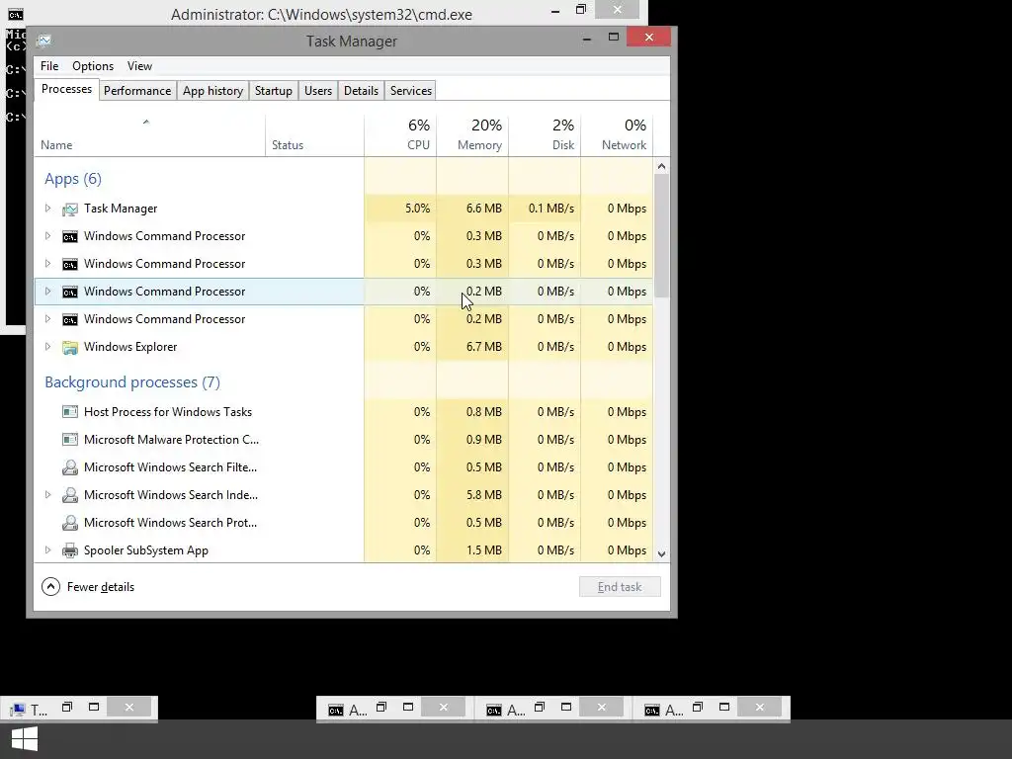The image size is (1012, 759).
Task: Expand the Windows Explorer process row
Action: [x=47, y=347]
